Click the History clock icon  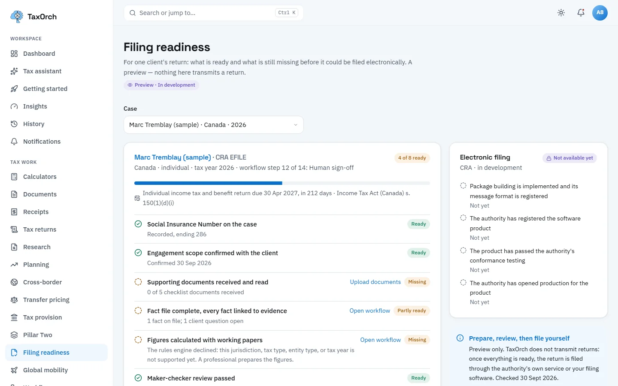[x=14, y=124]
